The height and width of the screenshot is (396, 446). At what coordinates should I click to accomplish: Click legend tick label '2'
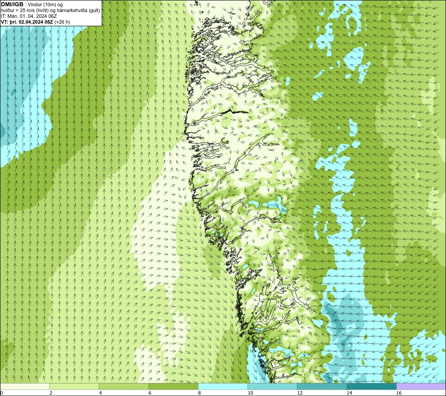pyautogui.click(x=51, y=393)
